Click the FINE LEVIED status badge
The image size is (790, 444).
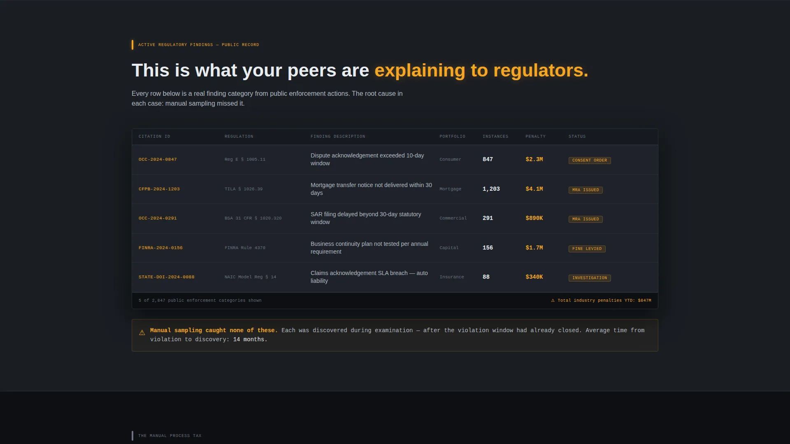[587, 249]
